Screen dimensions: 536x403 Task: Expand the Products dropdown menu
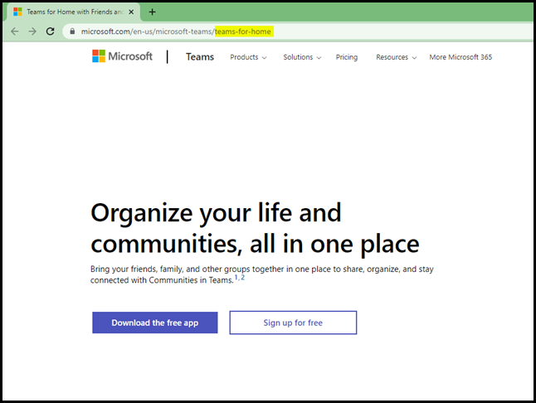(x=248, y=57)
